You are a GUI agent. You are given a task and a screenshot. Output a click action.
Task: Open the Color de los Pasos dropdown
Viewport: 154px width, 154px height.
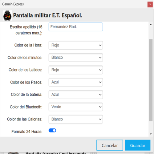[76, 82]
